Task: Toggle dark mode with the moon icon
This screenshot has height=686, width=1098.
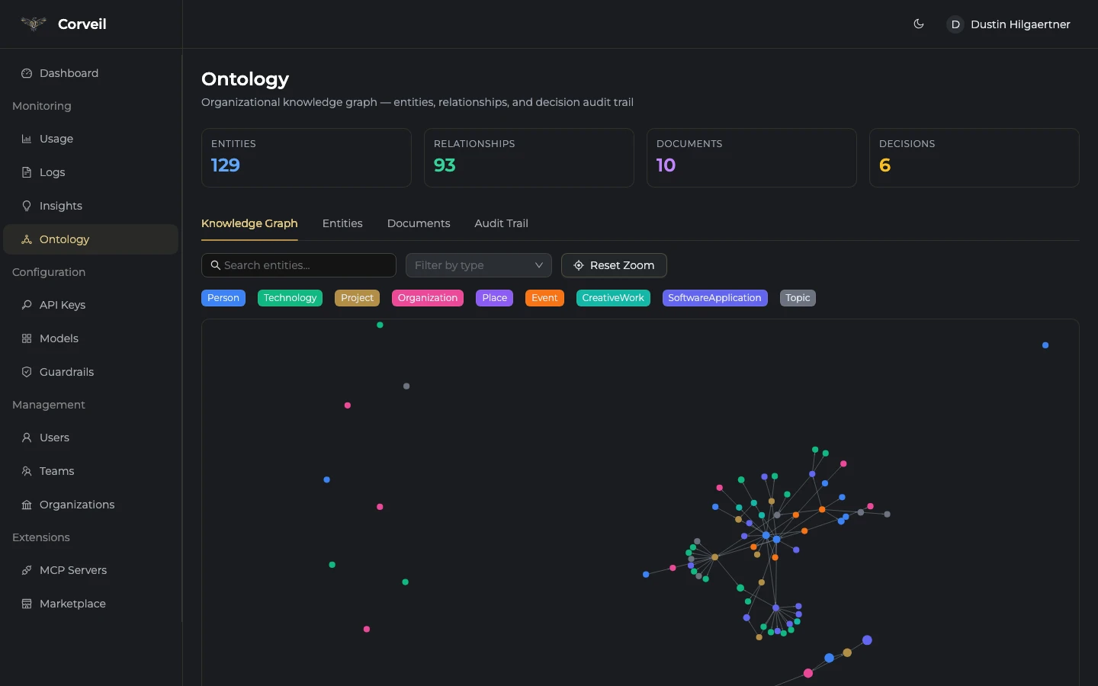Action: pos(919,24)
